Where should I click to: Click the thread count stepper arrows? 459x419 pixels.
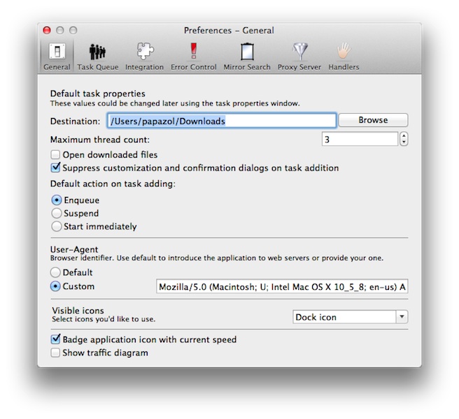pos(404,140)
